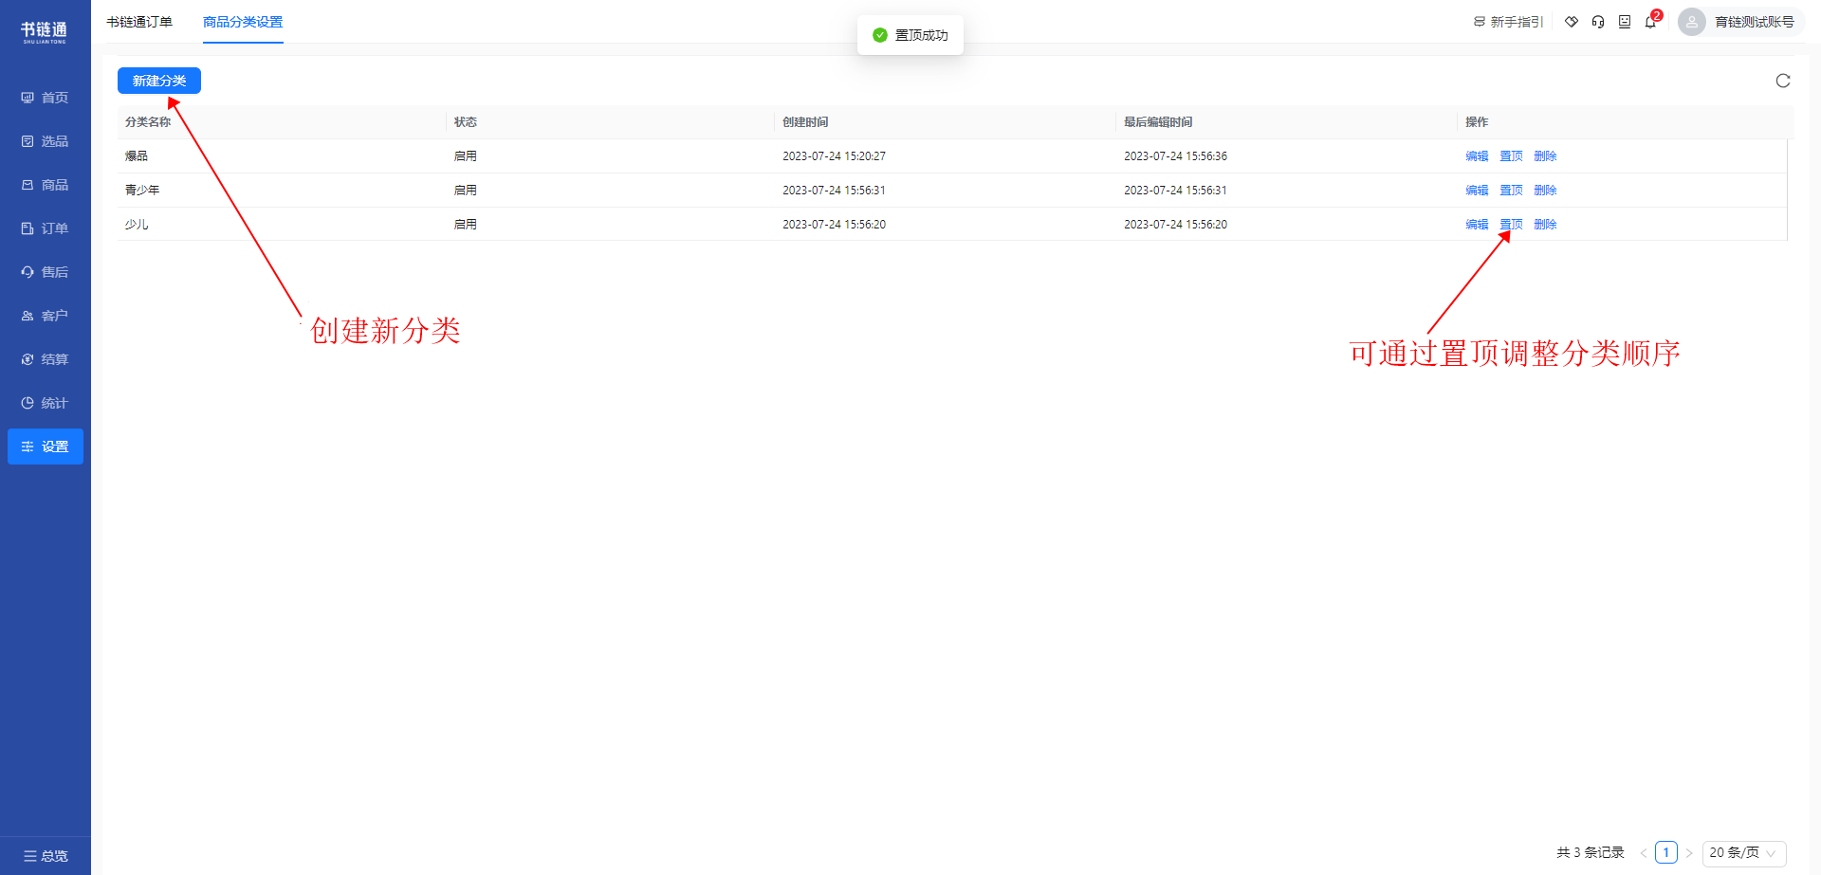Select the 爆品 name cell

pyautogui.click(x=137, y=156)
